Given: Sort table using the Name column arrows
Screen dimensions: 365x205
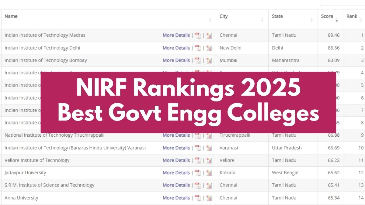Looking at the screenshot, I should point(210,20).
